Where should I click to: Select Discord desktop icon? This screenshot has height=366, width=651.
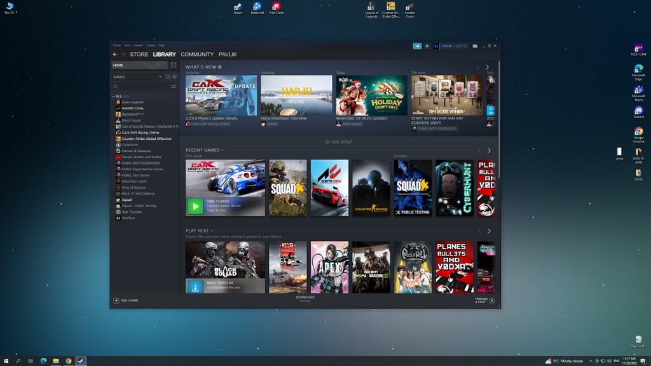638,112
